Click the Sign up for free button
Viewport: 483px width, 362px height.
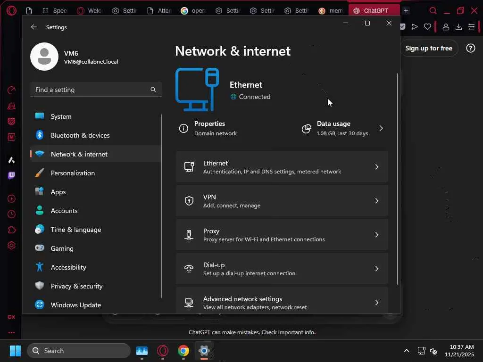428,48
